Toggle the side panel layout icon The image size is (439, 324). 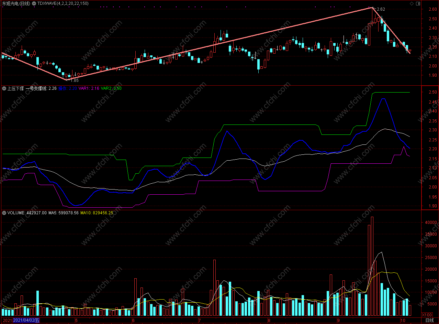click(418, 3)
